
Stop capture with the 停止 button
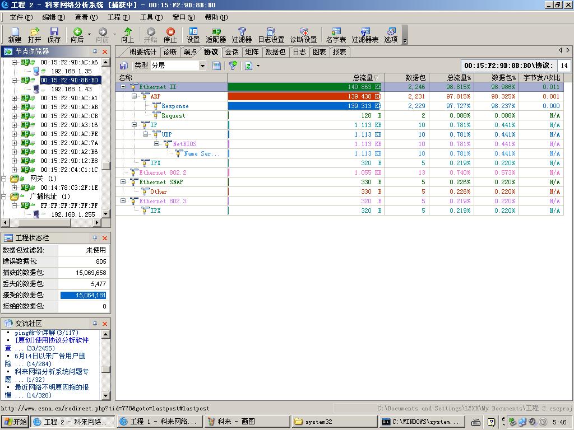pos(170,35)
